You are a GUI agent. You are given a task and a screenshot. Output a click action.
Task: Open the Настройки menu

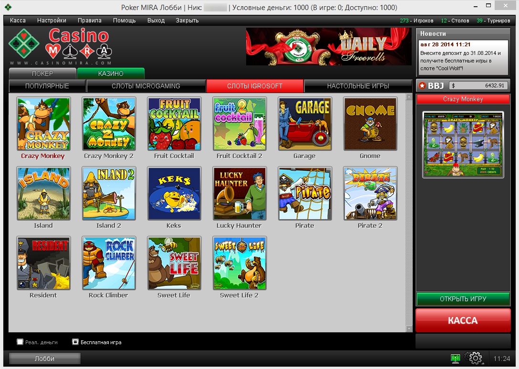(x=52, y=21)
